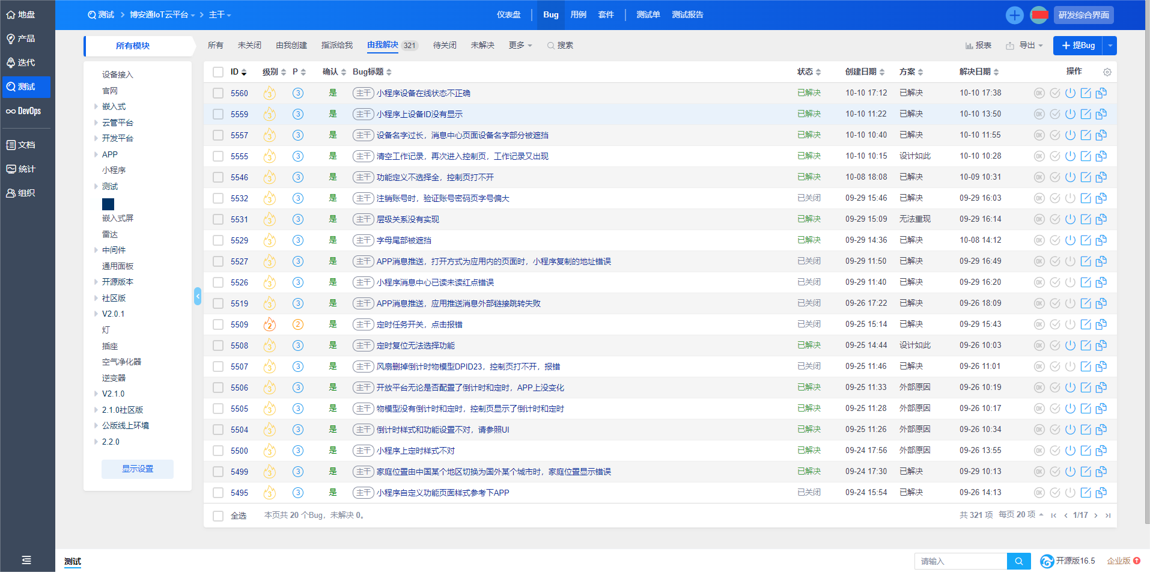The image size is (1150, 572).
Task: Select all bugs with header checkbox
Action: pos(218,72)
